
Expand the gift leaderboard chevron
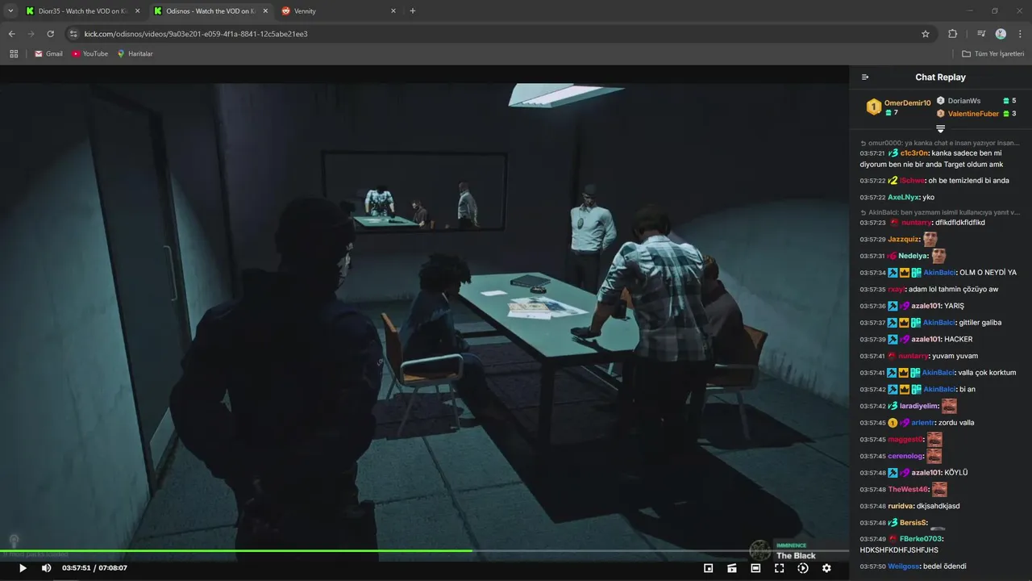pos(940,129)
